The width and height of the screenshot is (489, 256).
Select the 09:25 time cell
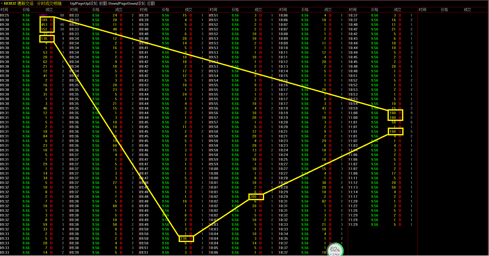(x=4, y=15)
